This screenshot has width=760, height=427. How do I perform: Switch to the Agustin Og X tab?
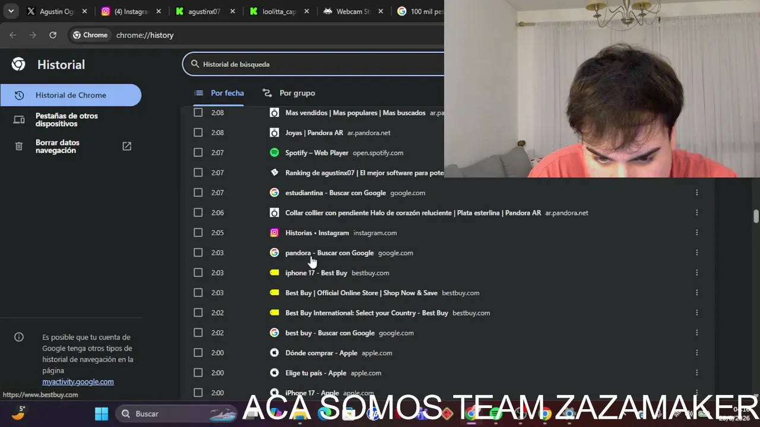(56, 11)
